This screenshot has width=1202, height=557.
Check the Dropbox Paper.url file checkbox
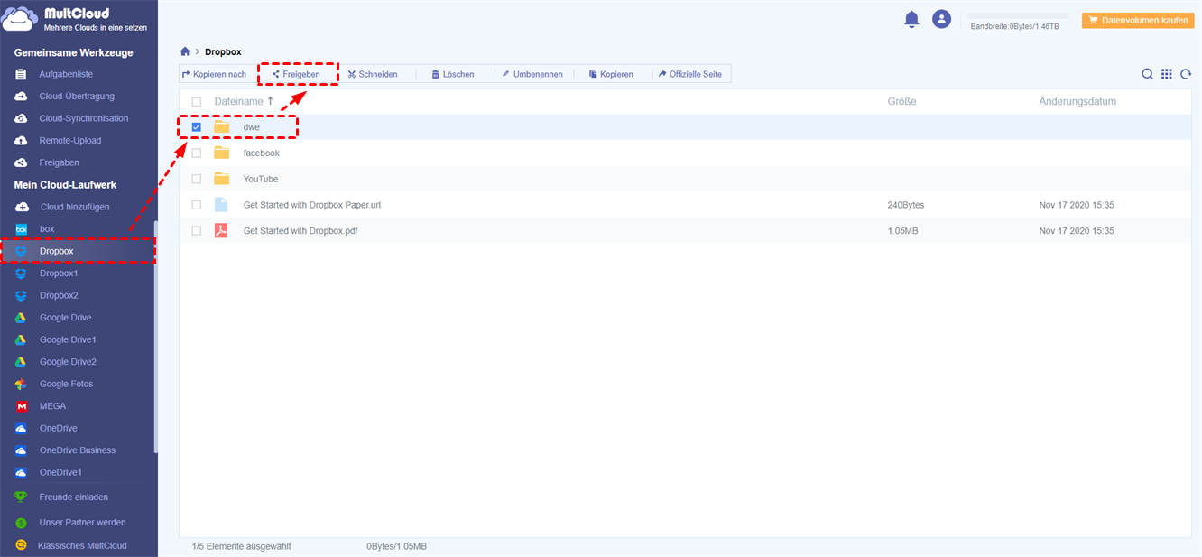(197, 205)
